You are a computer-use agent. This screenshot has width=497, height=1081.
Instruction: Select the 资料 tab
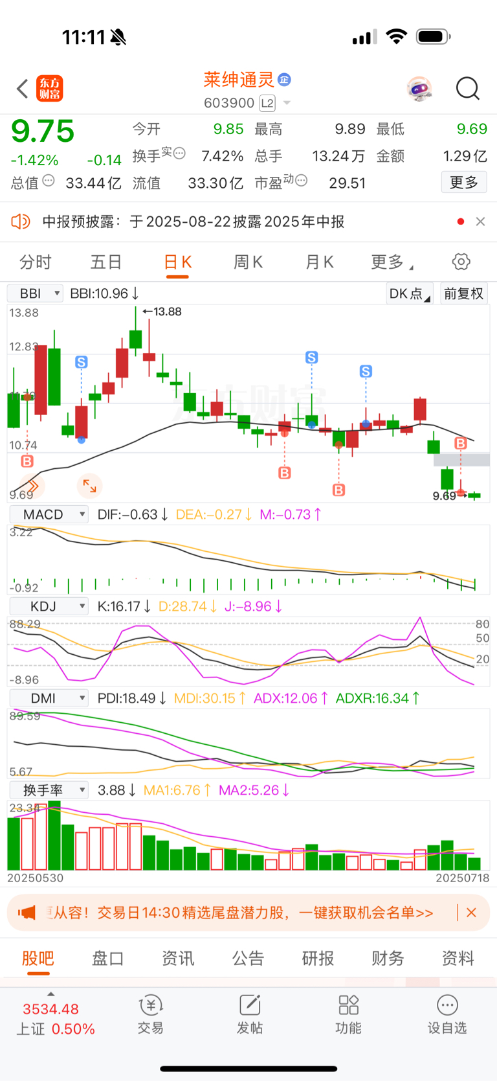(458, 959)
